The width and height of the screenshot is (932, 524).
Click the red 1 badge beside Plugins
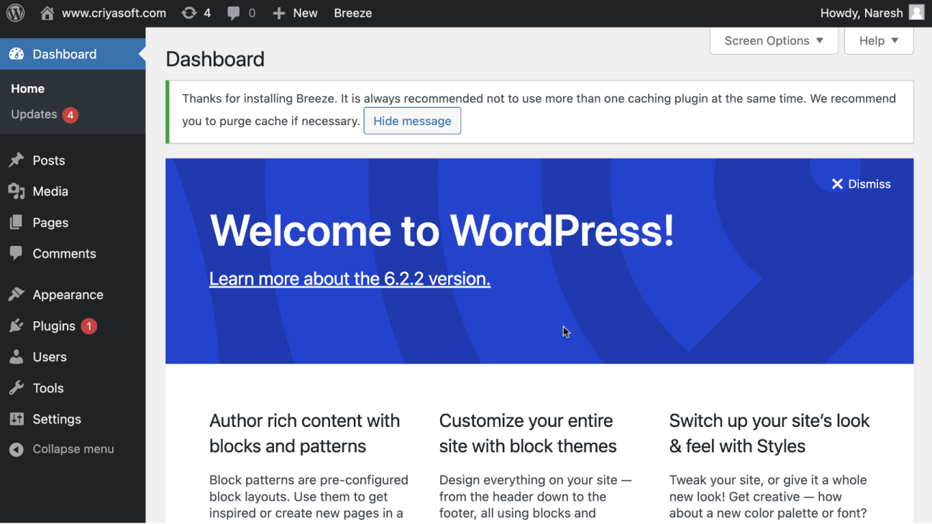point(88,326)
